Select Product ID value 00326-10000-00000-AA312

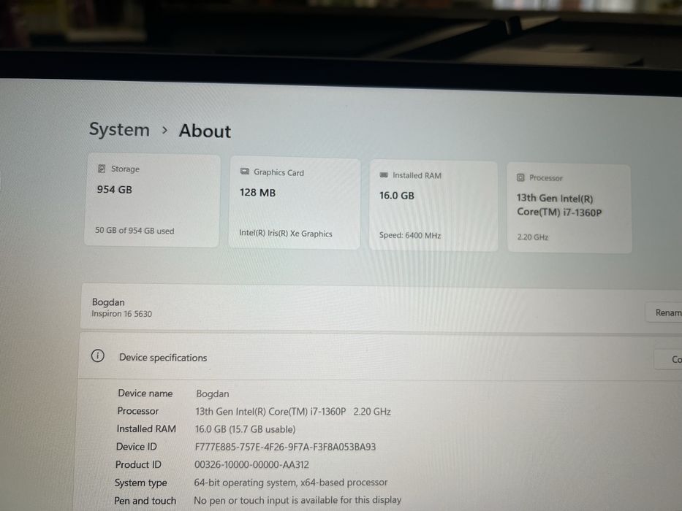point(252,464)
